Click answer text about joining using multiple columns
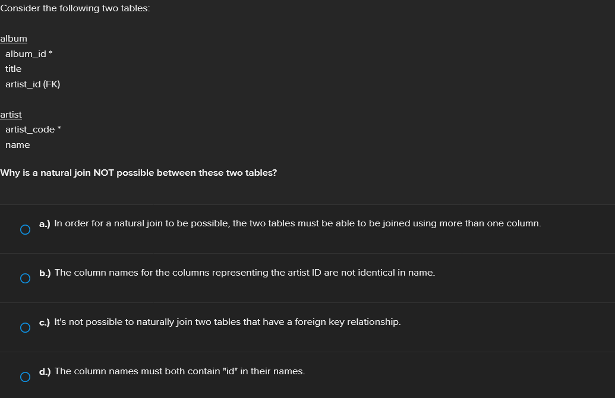 coord(297,223)
